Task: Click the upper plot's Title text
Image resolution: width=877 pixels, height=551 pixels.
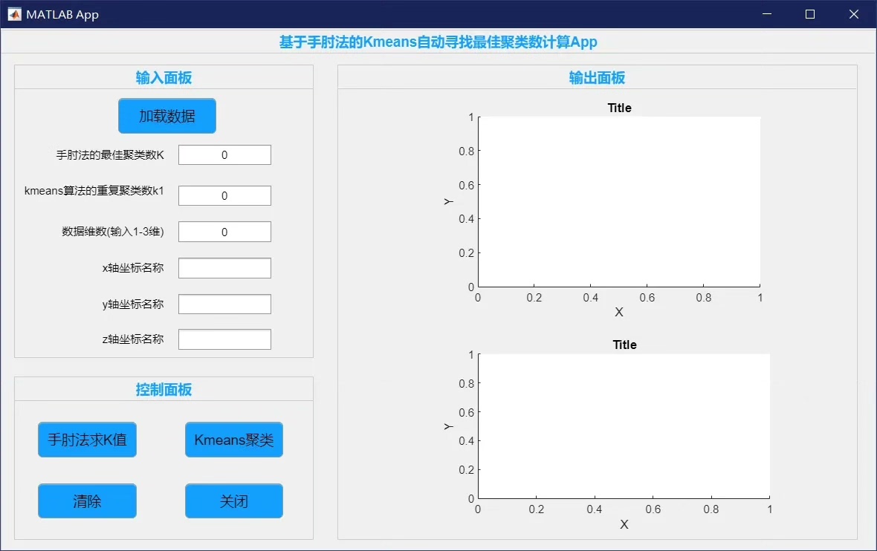Action: click(x=620, y=108)
